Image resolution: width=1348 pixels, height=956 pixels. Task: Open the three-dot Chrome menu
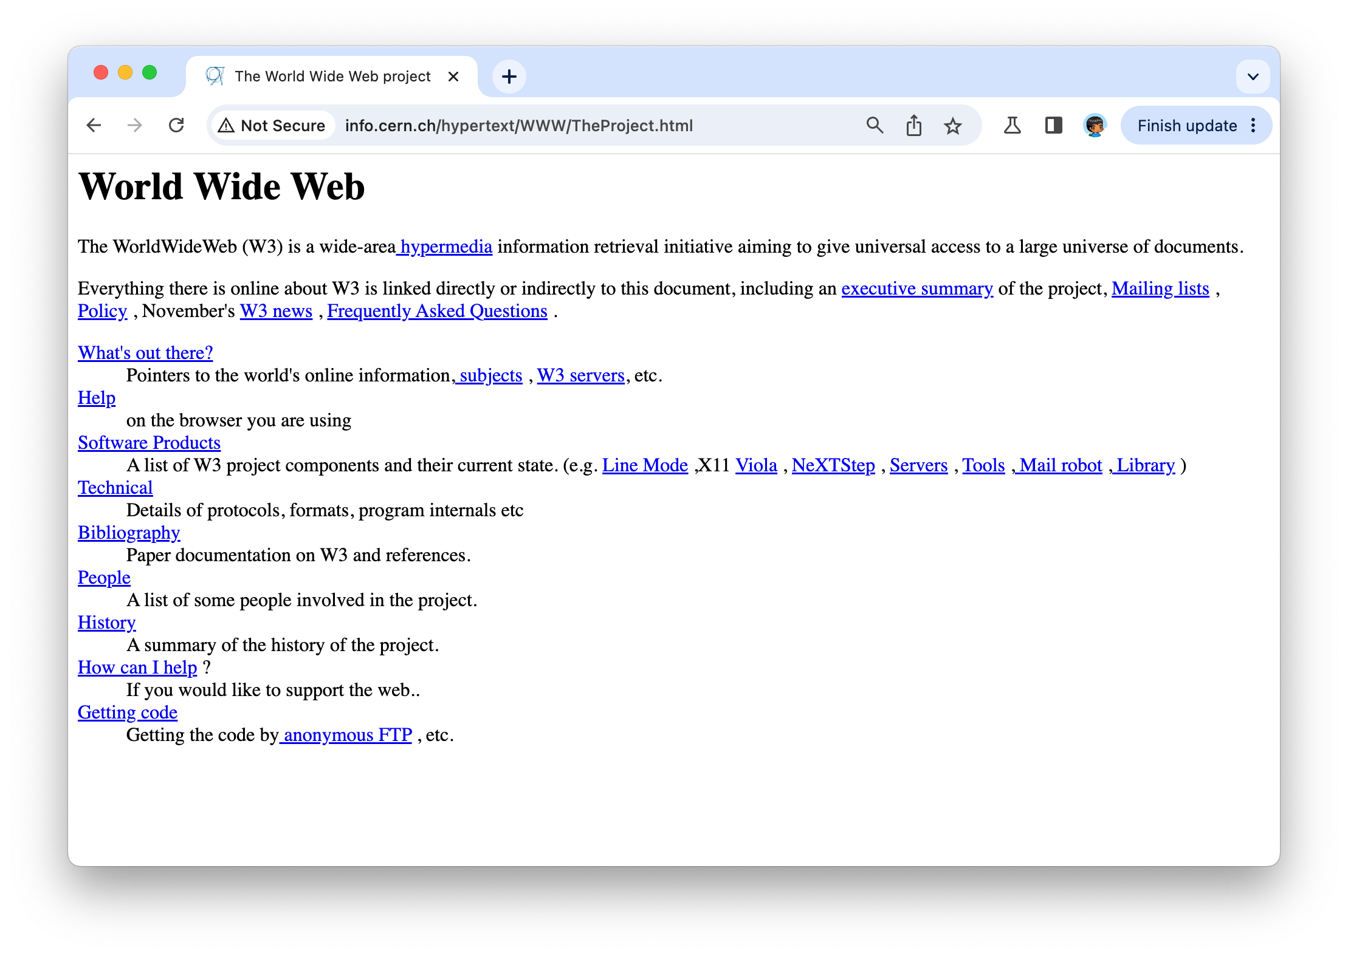(1253, 126)
